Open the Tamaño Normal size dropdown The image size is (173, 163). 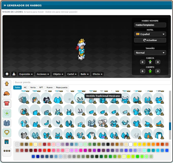coord(150,53)
